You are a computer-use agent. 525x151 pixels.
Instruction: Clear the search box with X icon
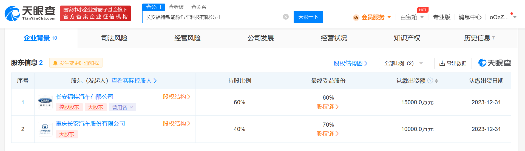tap(286, 17)
